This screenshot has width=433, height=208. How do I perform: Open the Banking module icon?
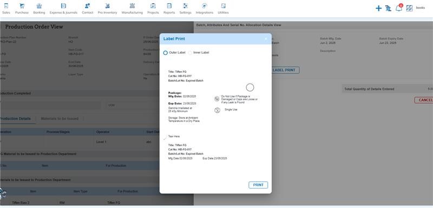click(39, 6)
